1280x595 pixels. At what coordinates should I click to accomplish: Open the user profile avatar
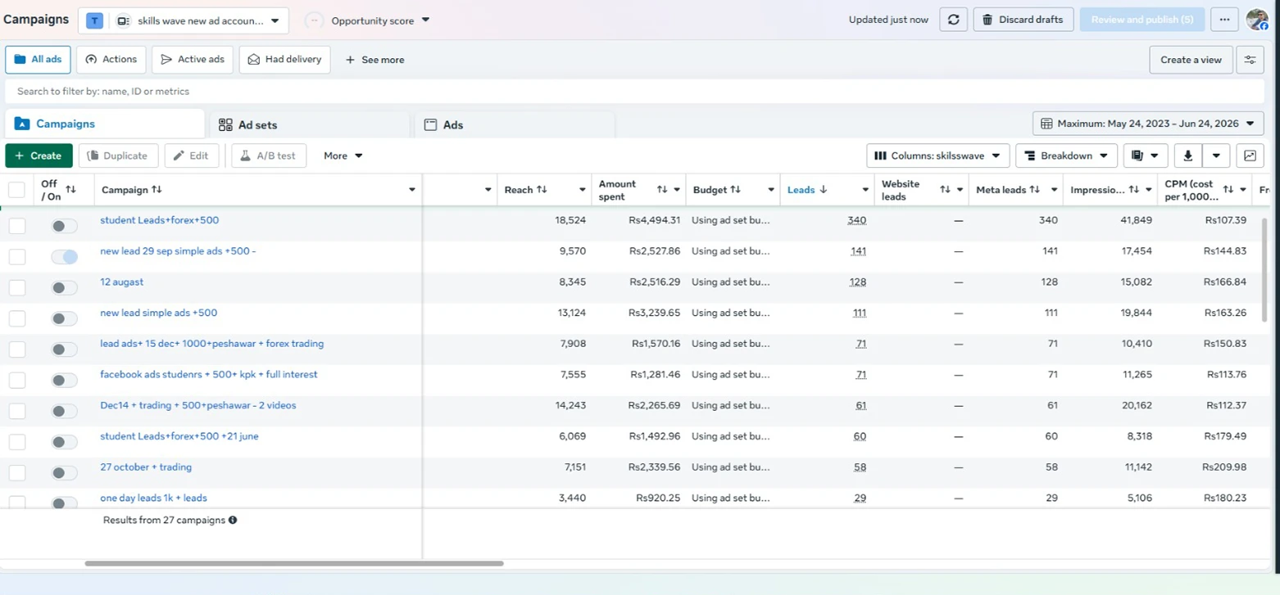coord(1257,20)
